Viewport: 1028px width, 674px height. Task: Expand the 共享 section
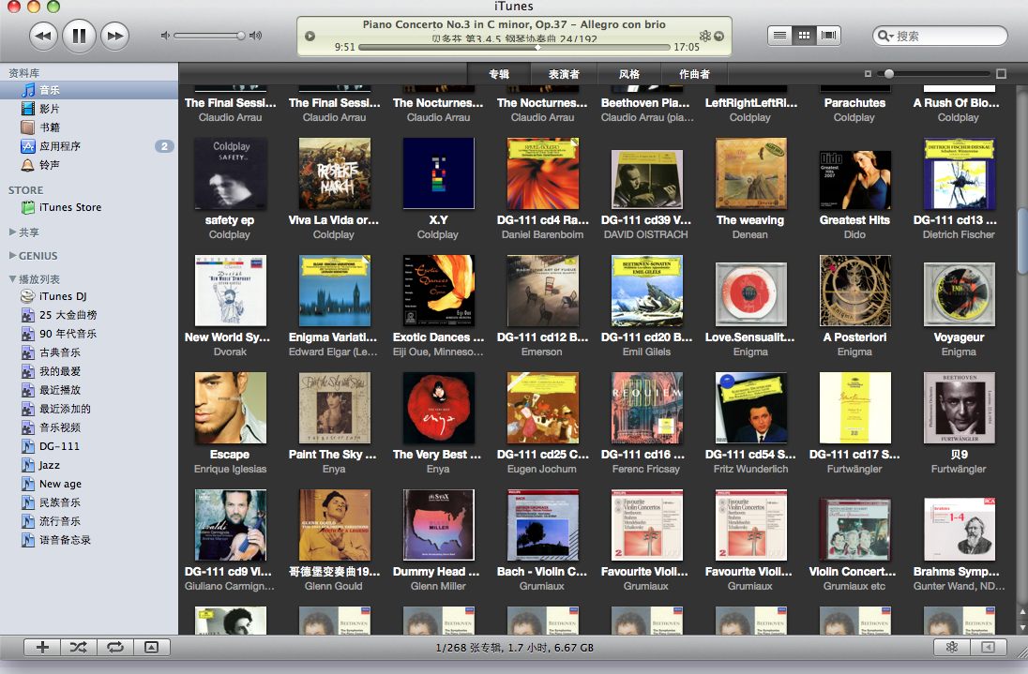tap(12, 232)
